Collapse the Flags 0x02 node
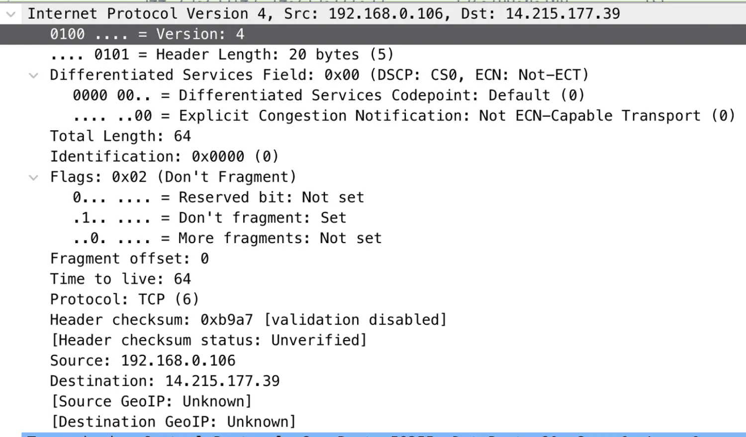746x437 pixels. click(33, 177)
